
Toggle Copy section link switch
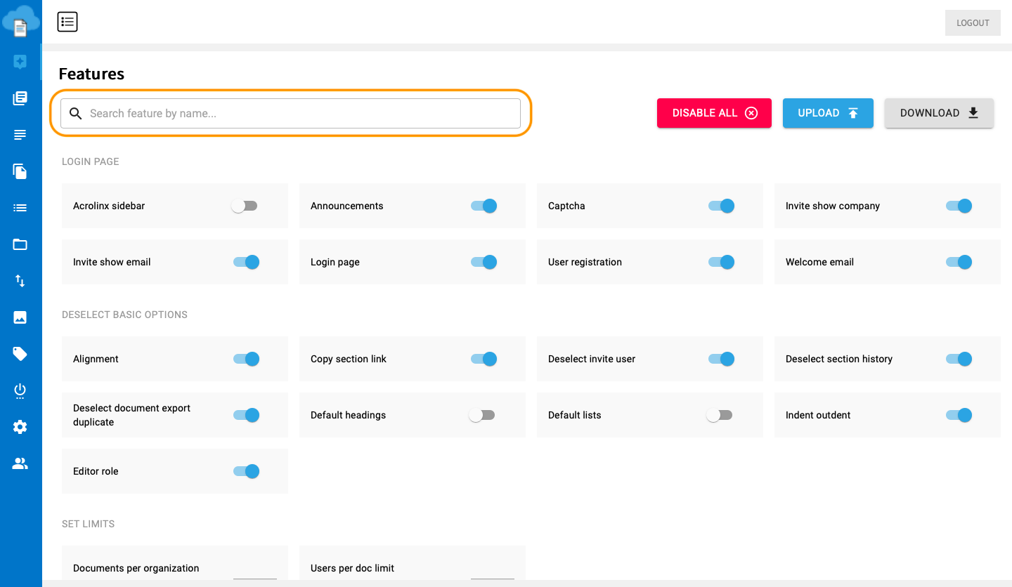(x=484, y=359)
